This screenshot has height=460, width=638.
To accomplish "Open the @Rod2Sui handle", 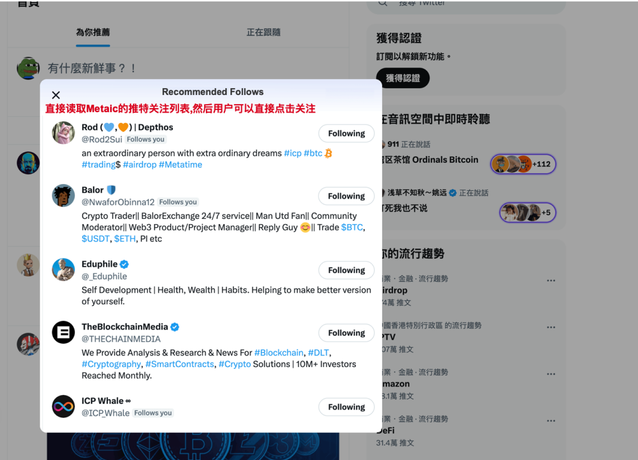I will click(102, 139).
